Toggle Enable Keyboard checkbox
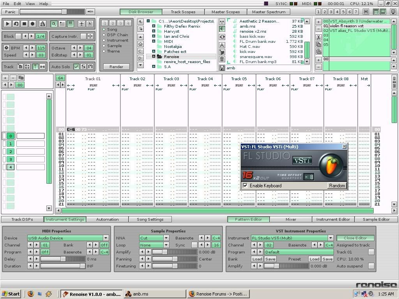 tap(245, 186)
